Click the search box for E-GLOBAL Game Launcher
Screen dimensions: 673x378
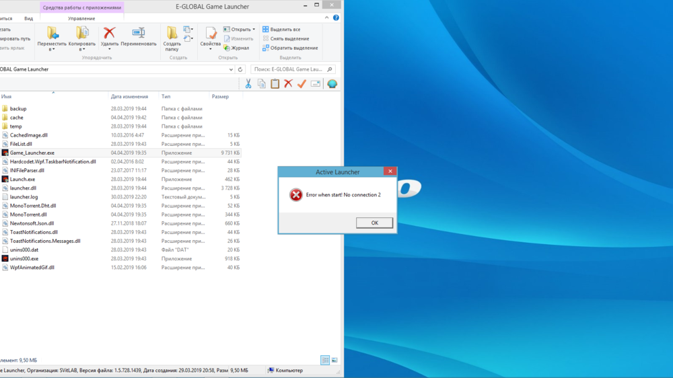[x=289, y=69]
